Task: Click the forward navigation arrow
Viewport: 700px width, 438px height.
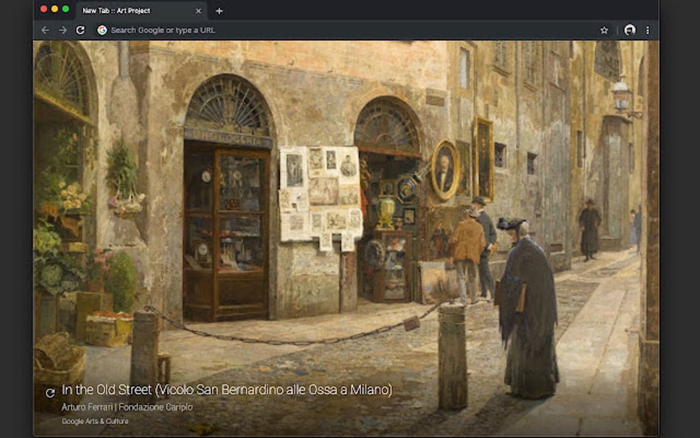Action: click(61, 30)
